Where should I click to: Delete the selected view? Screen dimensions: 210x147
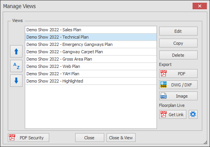pos(178,55)
